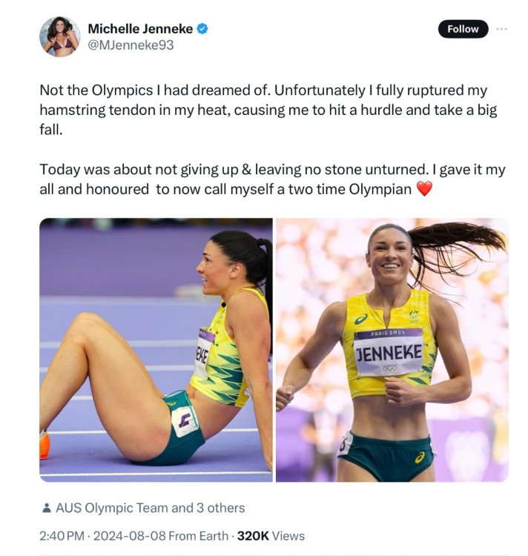
Task: Open the photo of athlete sitting on track
Action: pyautogui.click(x=156, y=350)
